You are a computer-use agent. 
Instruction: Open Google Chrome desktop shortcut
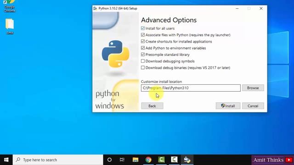pos(9,6)
